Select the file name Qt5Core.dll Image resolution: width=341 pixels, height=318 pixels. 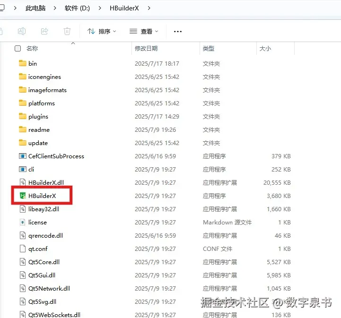pyautogui.click(x=44, y=262)
